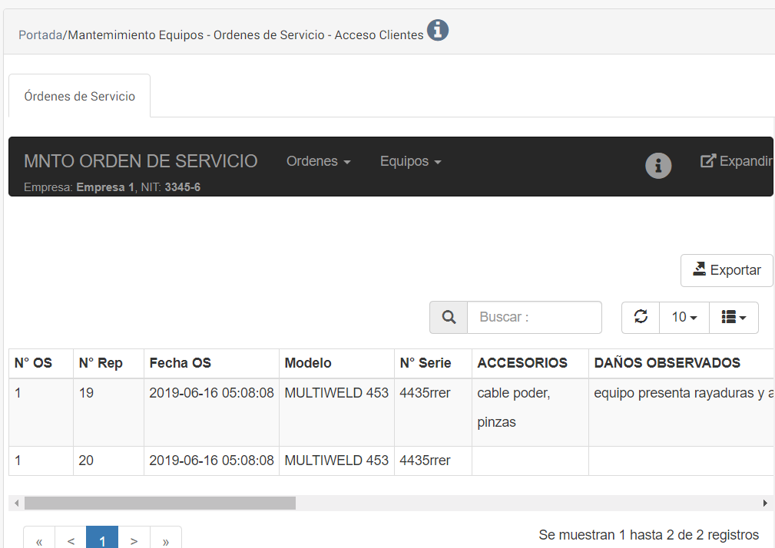This screenshot has height=548, width=775.
Task: Sort by Fecha OS column header
Action: click(181, 363)
